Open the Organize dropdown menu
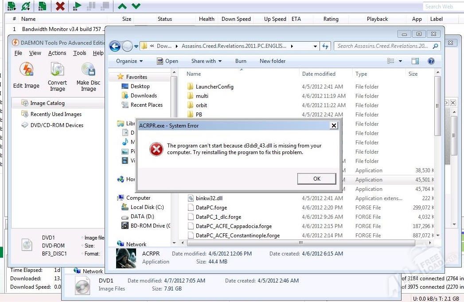The width and height of the screenshot is (464, 302). coord(129,61)
